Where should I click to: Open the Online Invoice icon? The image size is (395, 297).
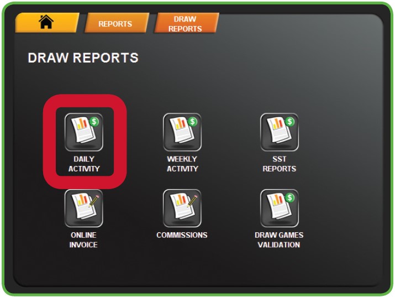point(84,209)
